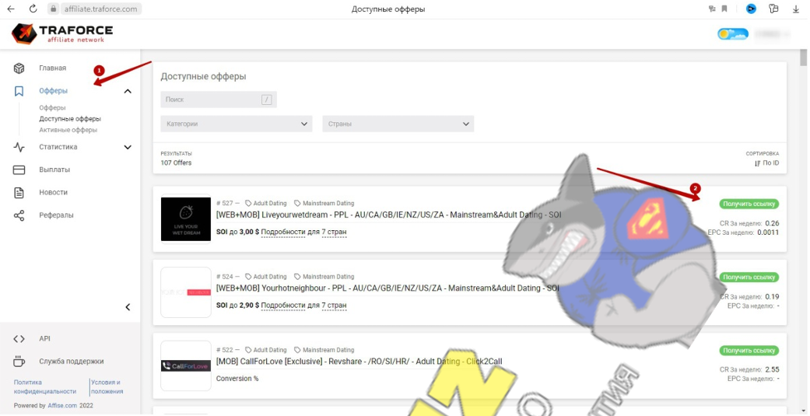The height and width of the screenshot is (416, 810).
Task: Collapse the Офферы submenu chevron
Action: [128, 92]
